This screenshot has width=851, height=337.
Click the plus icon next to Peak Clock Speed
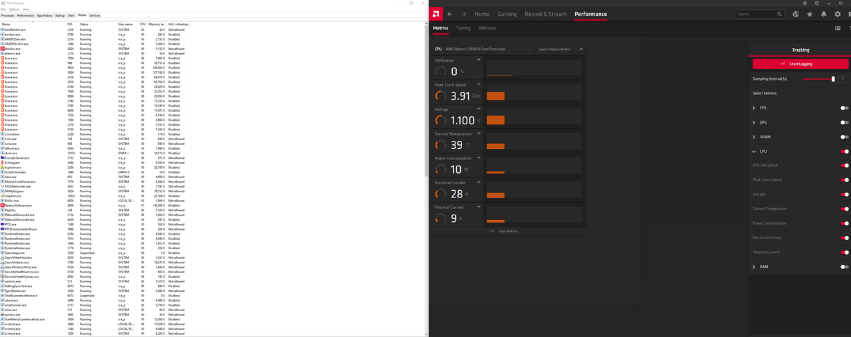pyautogui.click(x=478, y=84)
